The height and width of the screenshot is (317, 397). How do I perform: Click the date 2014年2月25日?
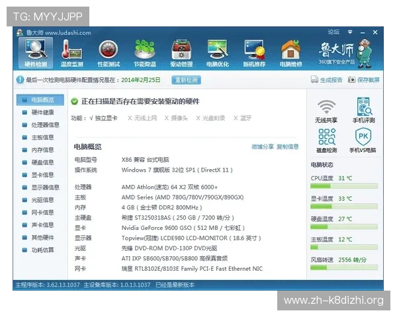(x=141, y=80)
